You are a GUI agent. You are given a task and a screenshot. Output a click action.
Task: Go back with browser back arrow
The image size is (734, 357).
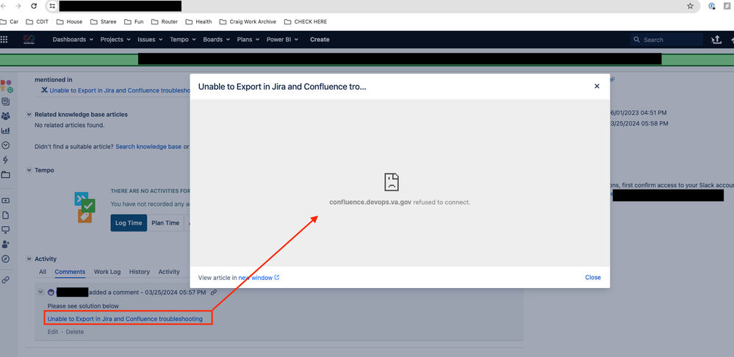[4, 6]
